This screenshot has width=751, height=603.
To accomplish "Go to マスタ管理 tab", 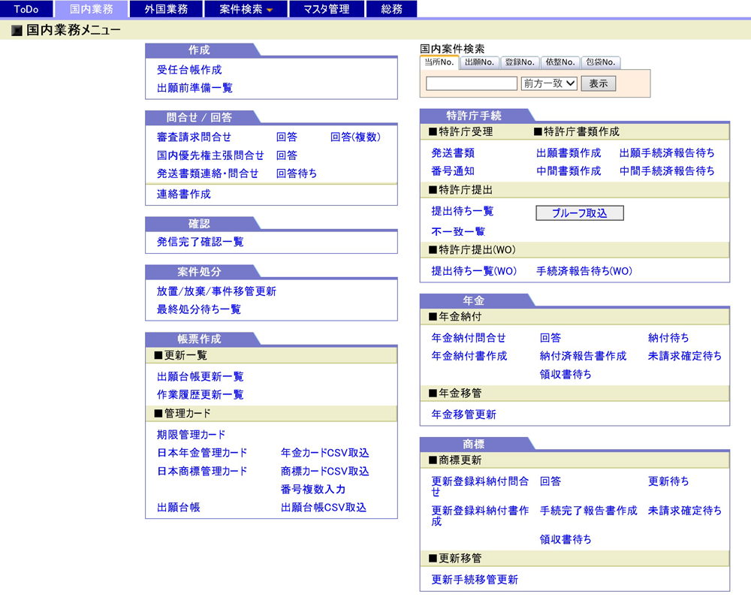I will click(x=326, y=8).
